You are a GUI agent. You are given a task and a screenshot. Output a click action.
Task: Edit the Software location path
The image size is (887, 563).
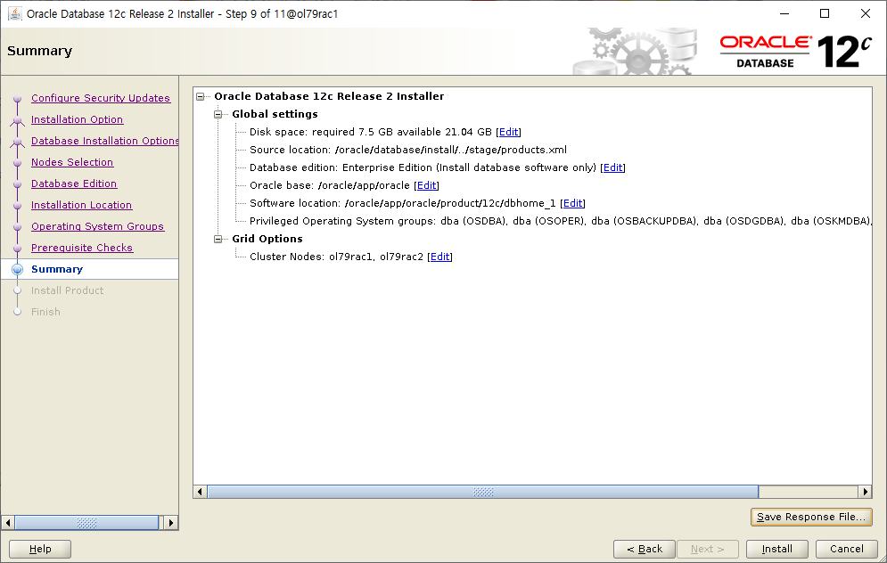[x=572, y=203]
